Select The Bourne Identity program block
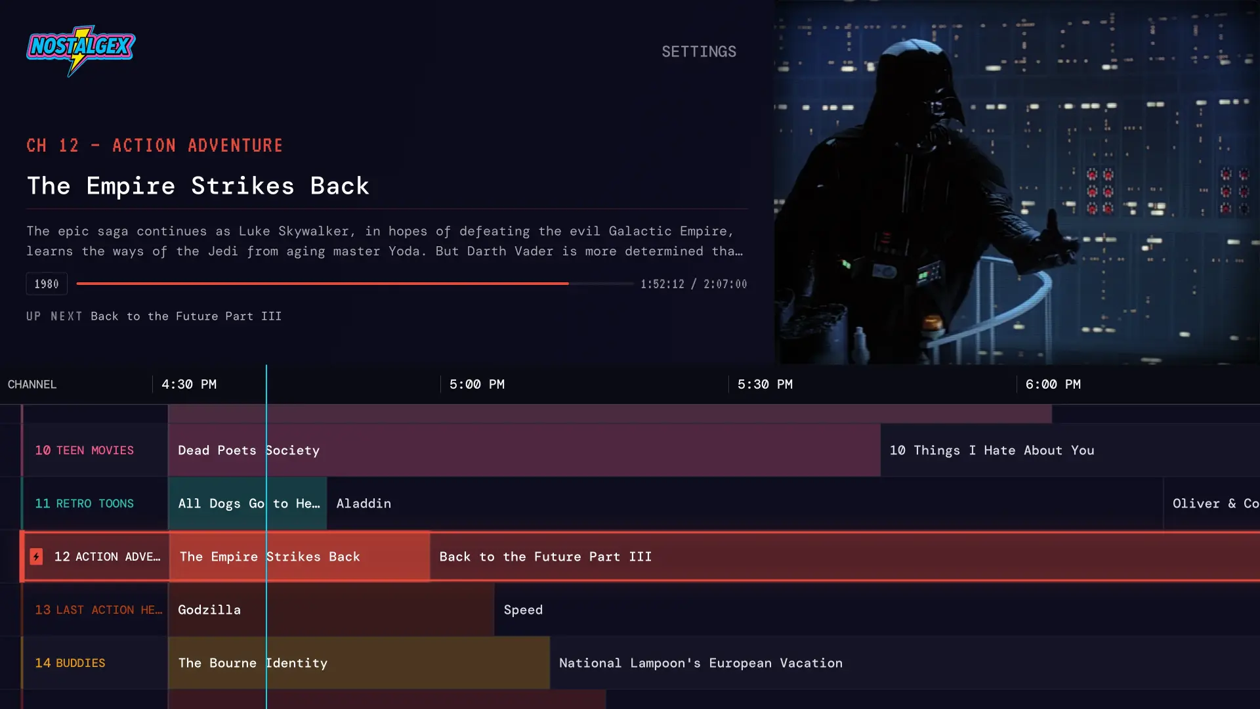Screen dimensions: 1260x709 click(359, 663)
